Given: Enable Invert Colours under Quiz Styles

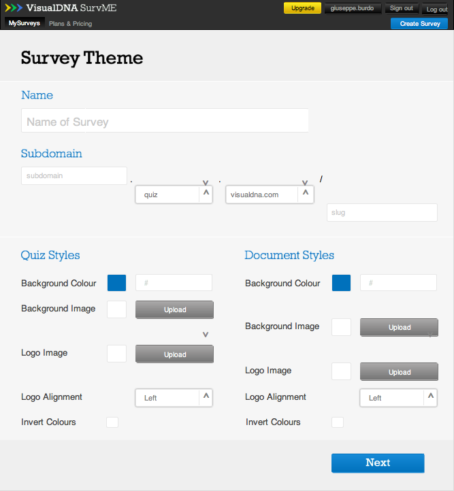Looking at the screenshot, I should coord(112,422).
